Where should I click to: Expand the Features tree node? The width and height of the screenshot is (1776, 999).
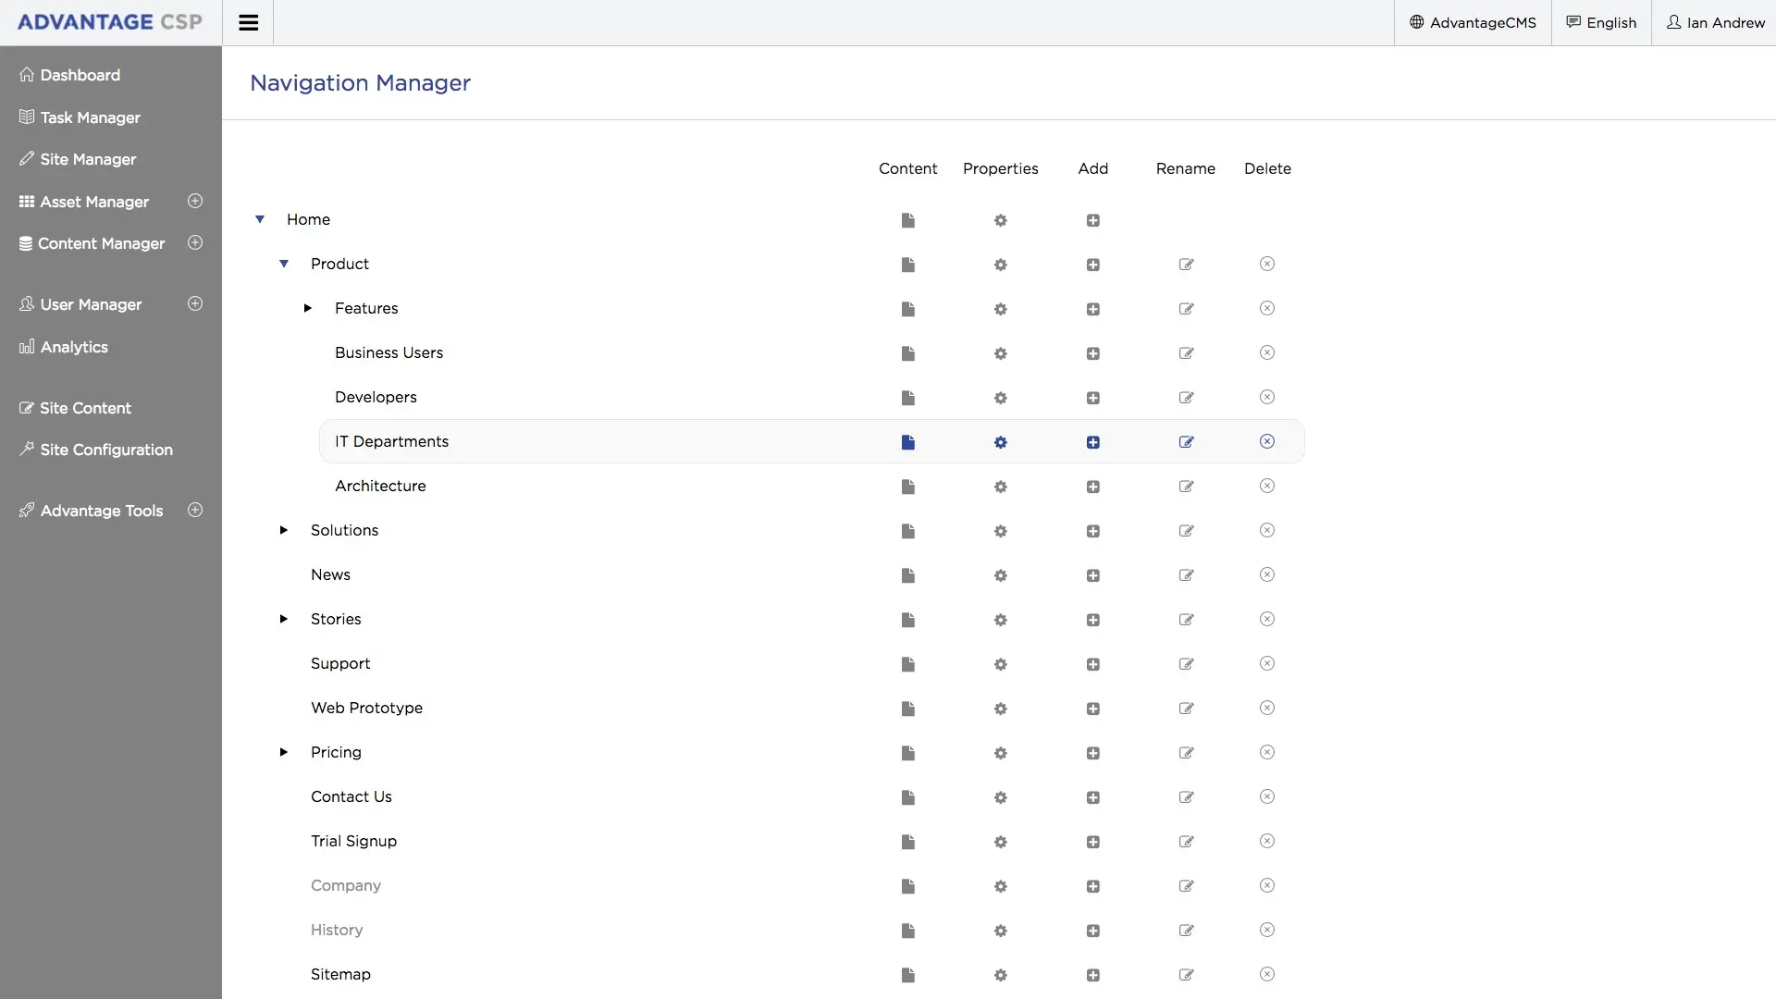(306, 308)
